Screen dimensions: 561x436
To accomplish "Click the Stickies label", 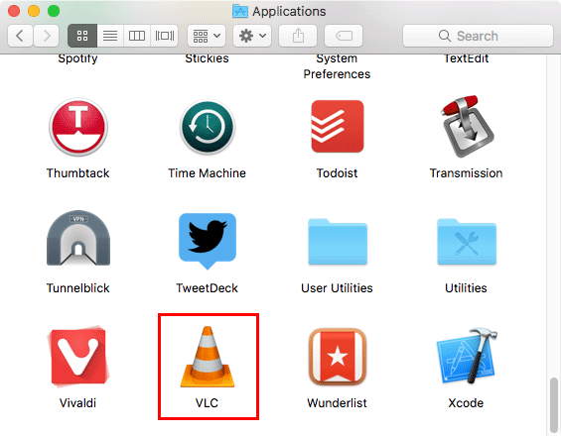I will coord(207,58).
